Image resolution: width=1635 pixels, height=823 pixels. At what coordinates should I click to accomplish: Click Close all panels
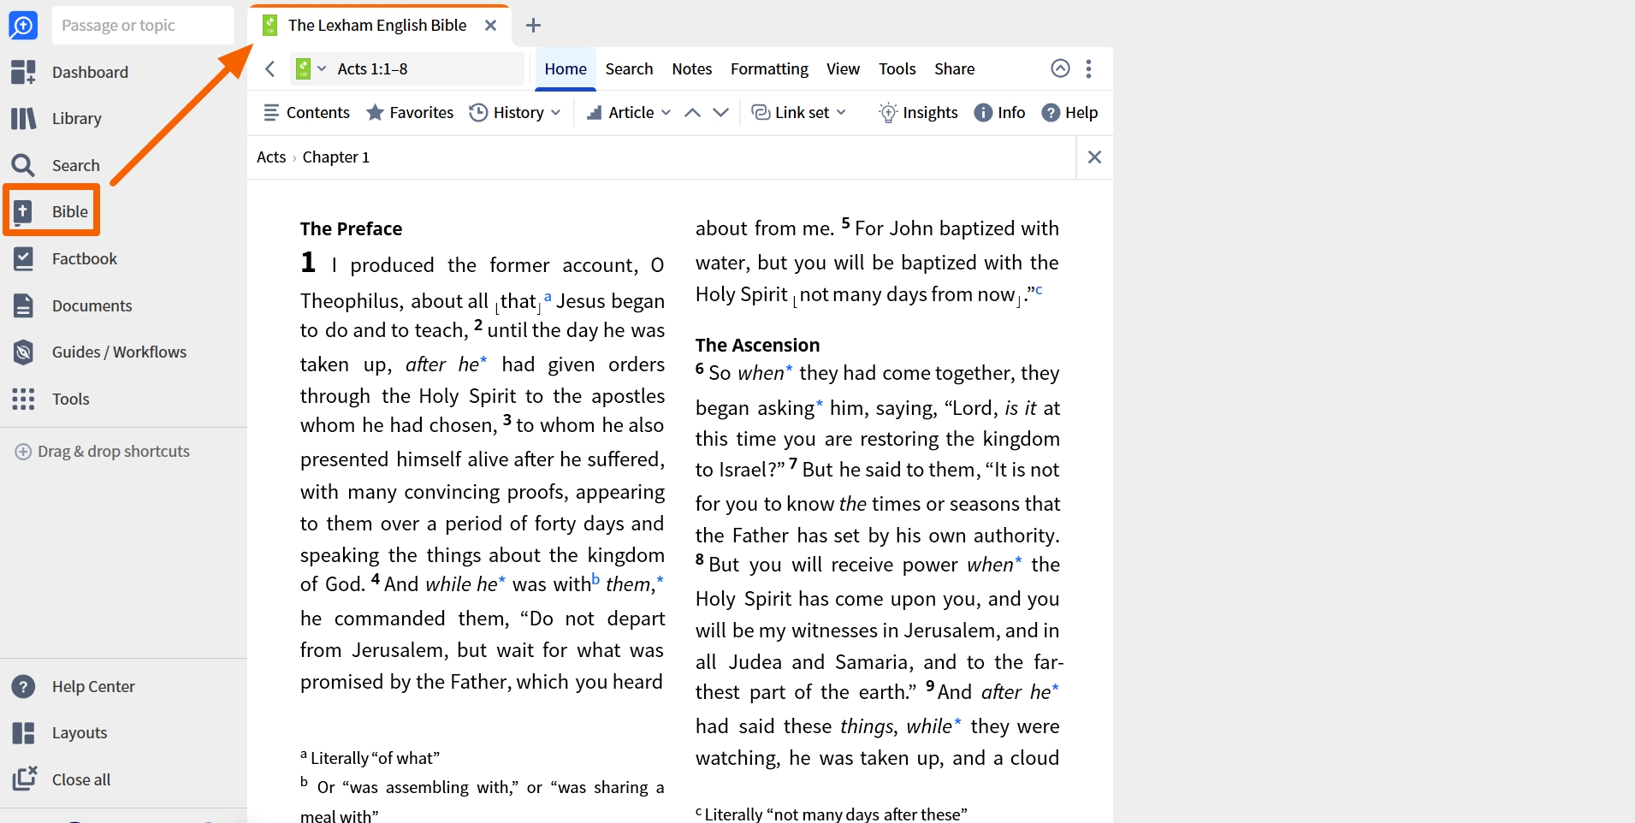click(62, 779)
